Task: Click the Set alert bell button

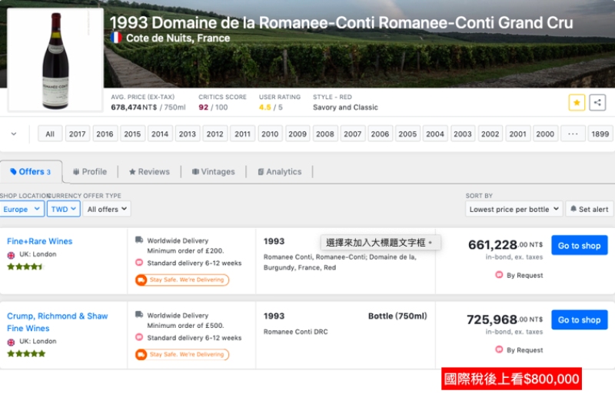Action: tap(589, 209)
